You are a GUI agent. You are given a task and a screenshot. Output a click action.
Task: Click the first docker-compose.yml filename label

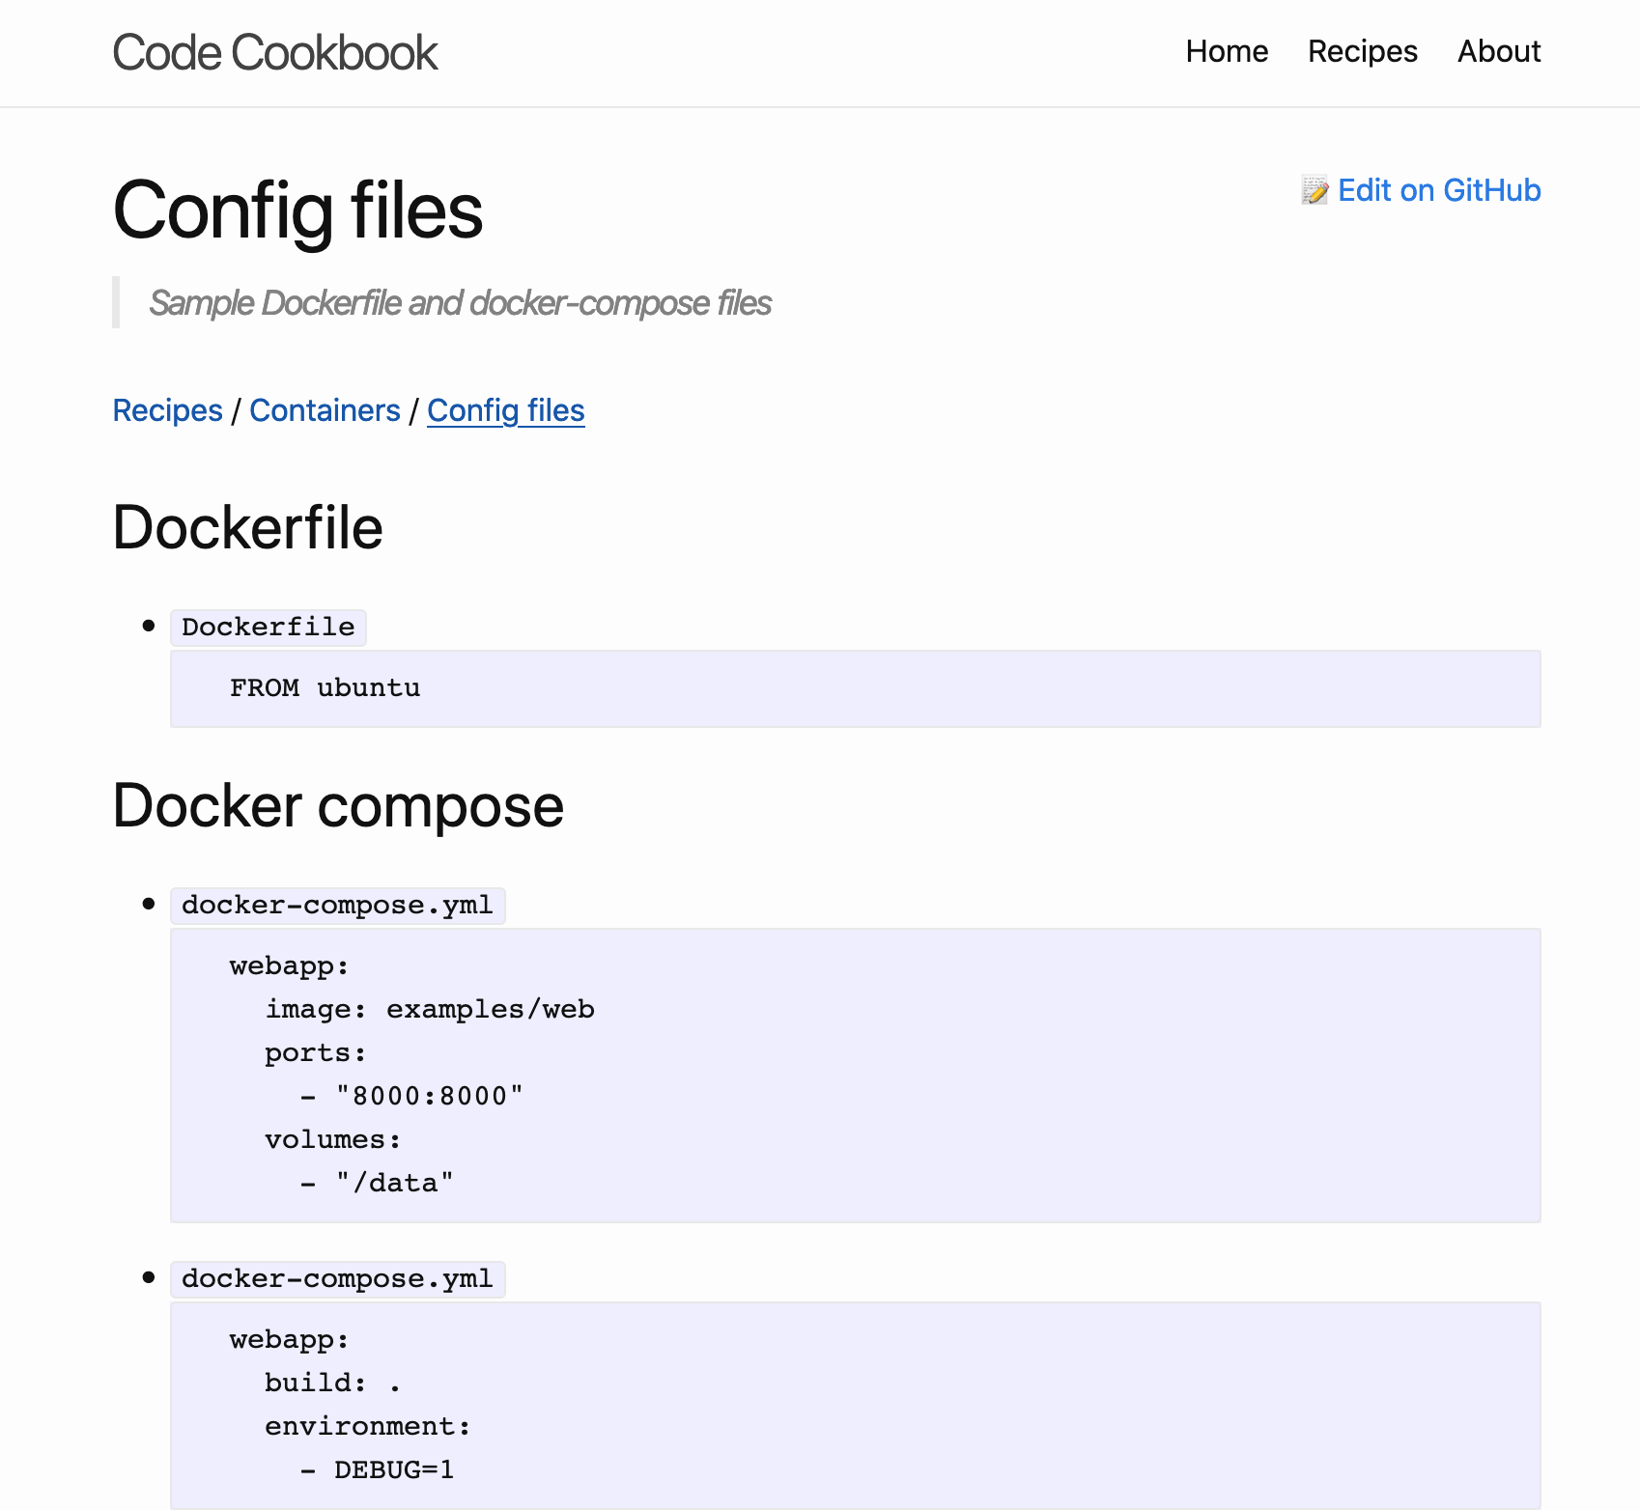coord(336,905)
